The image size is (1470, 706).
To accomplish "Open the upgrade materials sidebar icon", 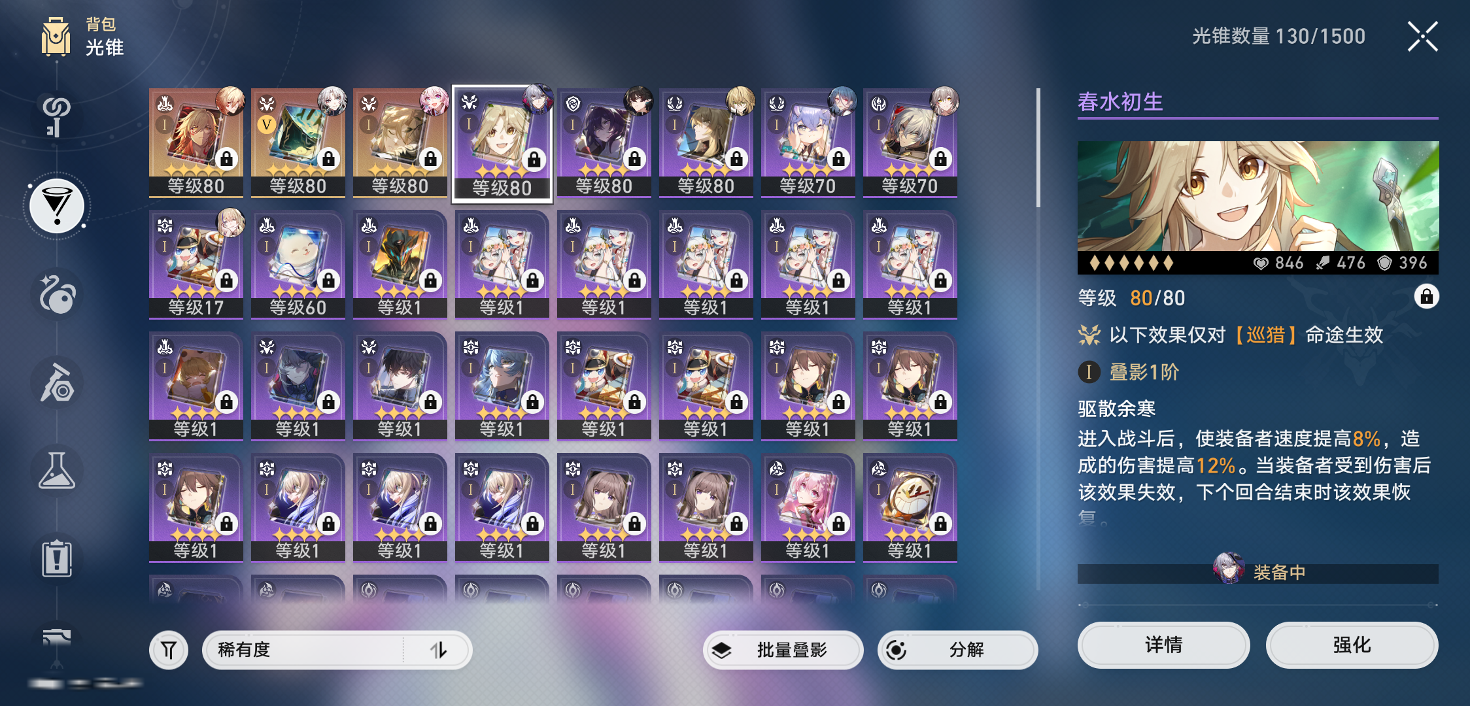I will tap(57, 382).
